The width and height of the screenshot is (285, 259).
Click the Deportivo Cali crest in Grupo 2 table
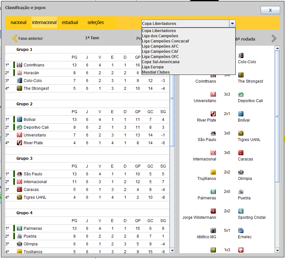click(x=19, y=127)
